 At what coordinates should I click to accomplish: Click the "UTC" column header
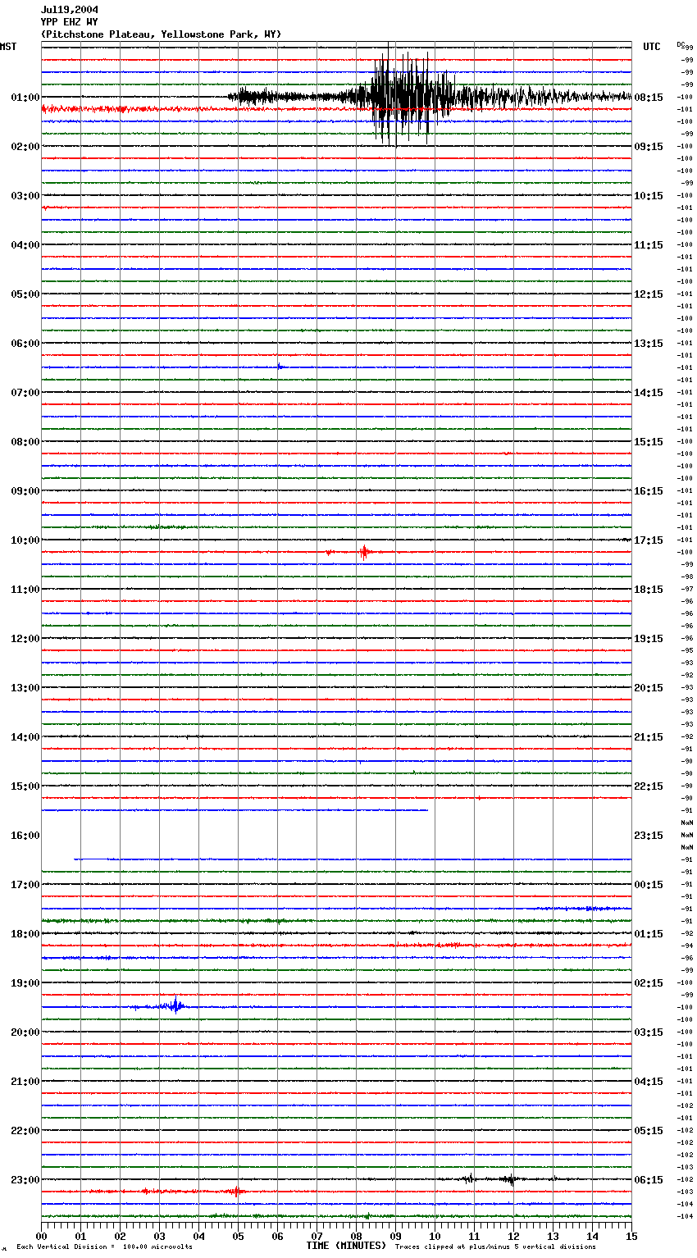652,47
